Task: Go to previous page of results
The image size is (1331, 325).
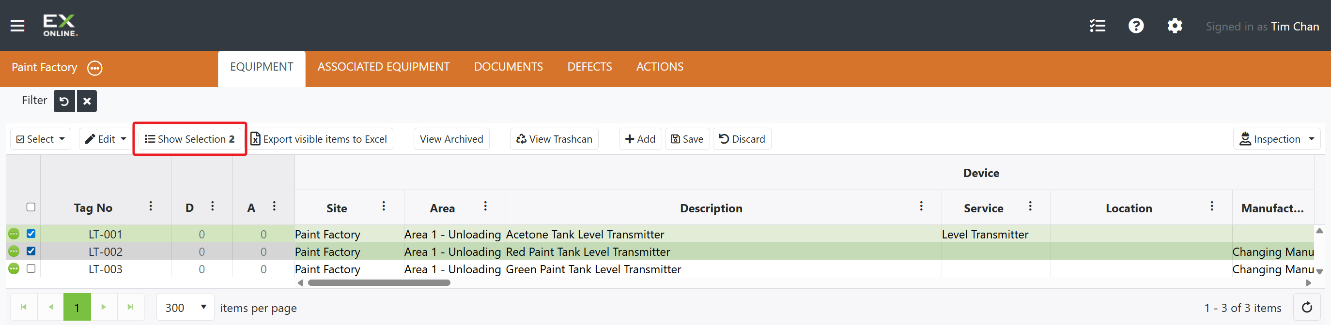Action: (x=51, y=307)
